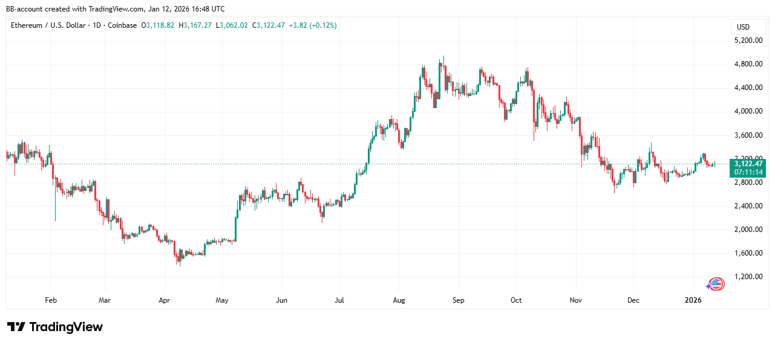Click the TradingView logo icon
This screenshot has height=345, width=775.
click(x=16, y=327)
